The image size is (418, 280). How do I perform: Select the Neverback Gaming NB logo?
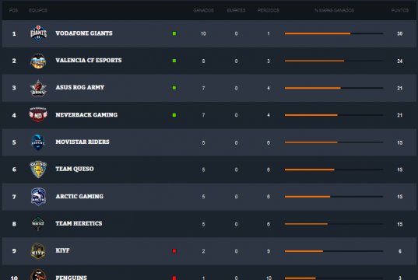click(38, 114)
